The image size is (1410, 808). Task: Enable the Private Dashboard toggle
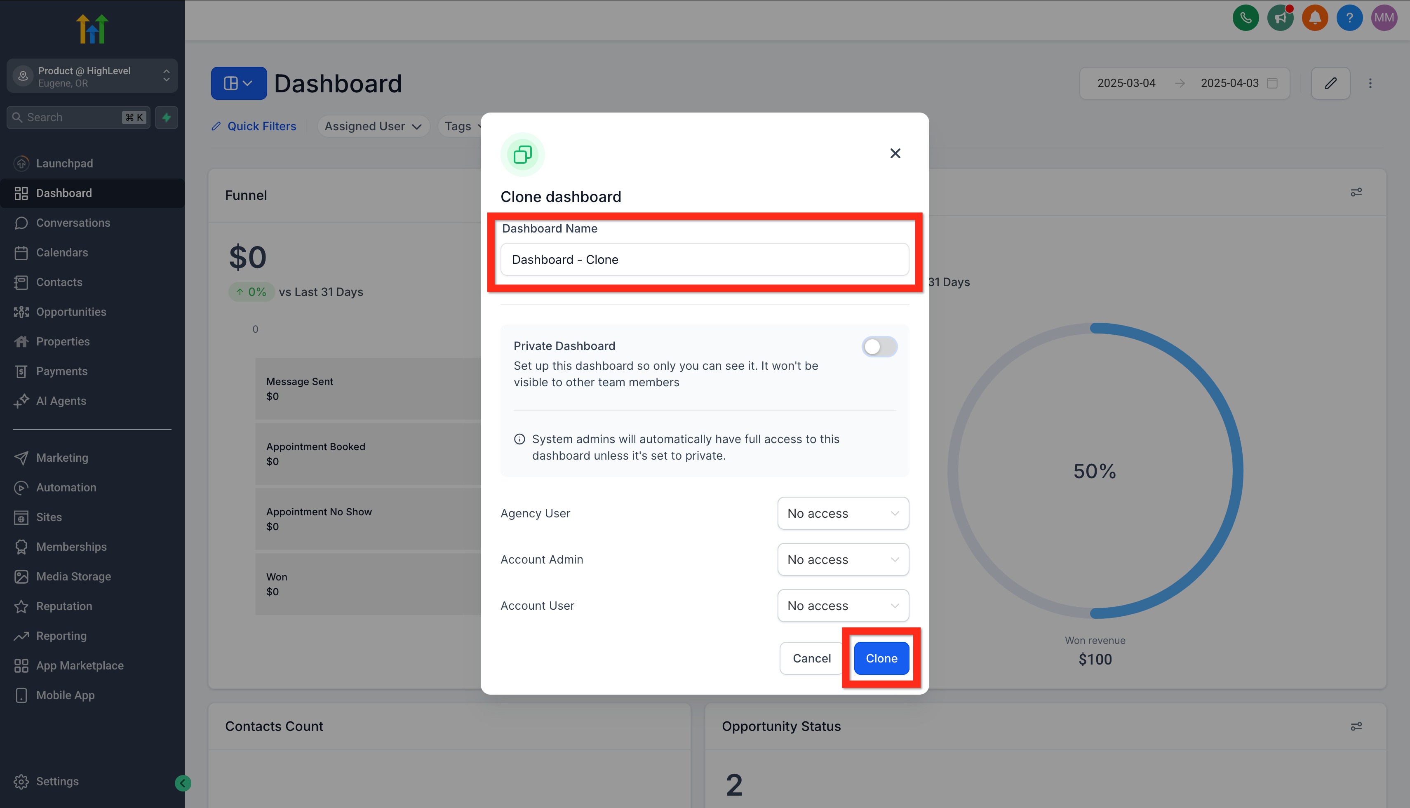point(879,347)
